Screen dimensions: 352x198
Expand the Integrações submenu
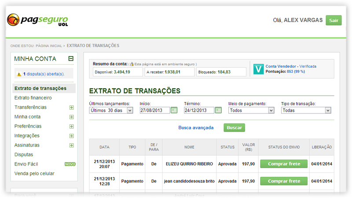tap(71, 136)
